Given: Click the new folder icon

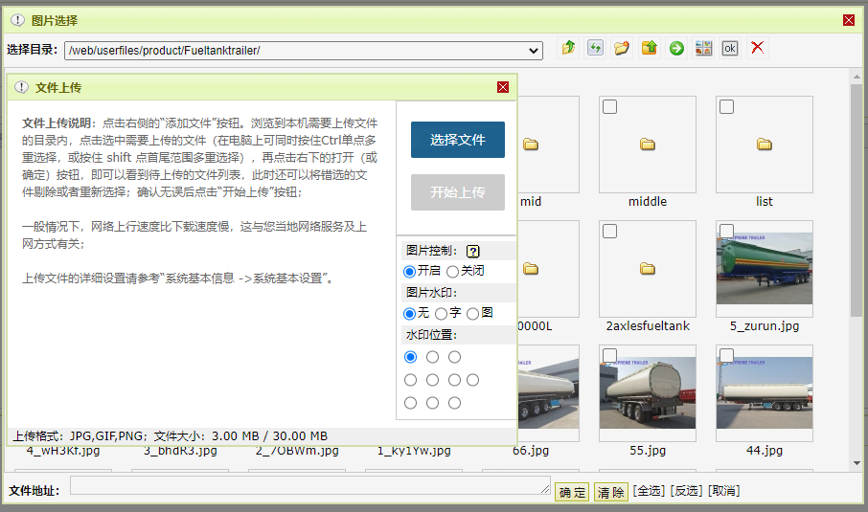Looking at the screenshot, I should 622,48.
